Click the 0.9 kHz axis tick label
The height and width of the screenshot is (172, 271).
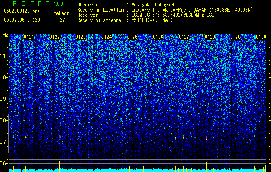click(x=4, y=99)
